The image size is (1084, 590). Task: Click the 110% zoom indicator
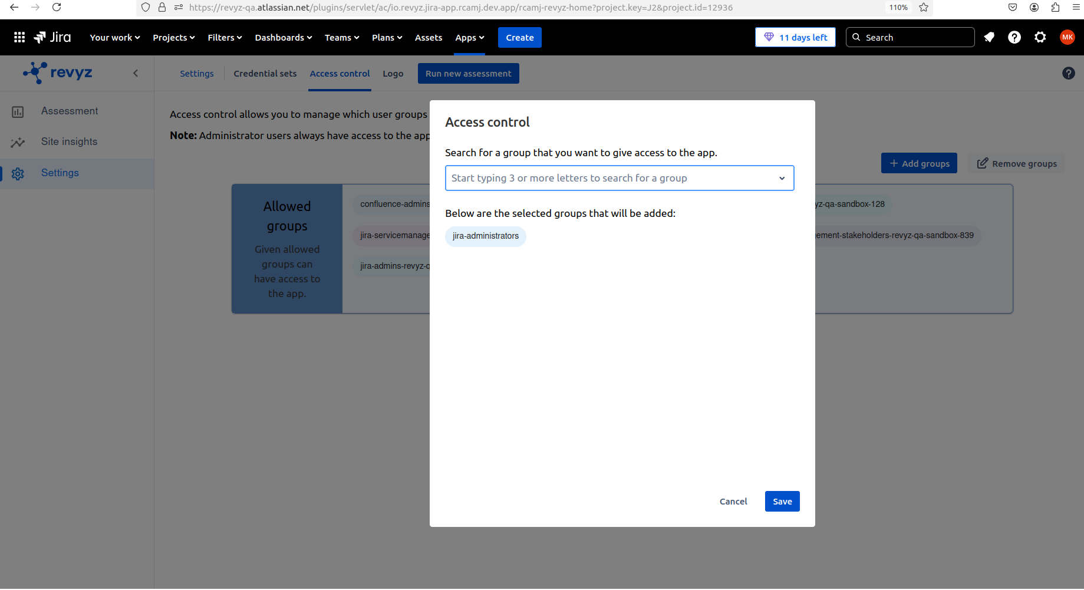click(898, 7)
